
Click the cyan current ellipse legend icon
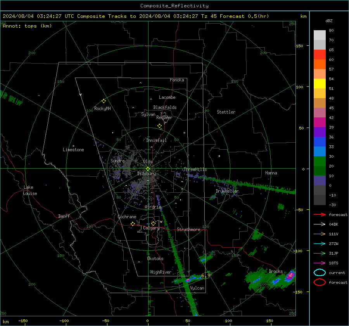(x=320, y=273)
